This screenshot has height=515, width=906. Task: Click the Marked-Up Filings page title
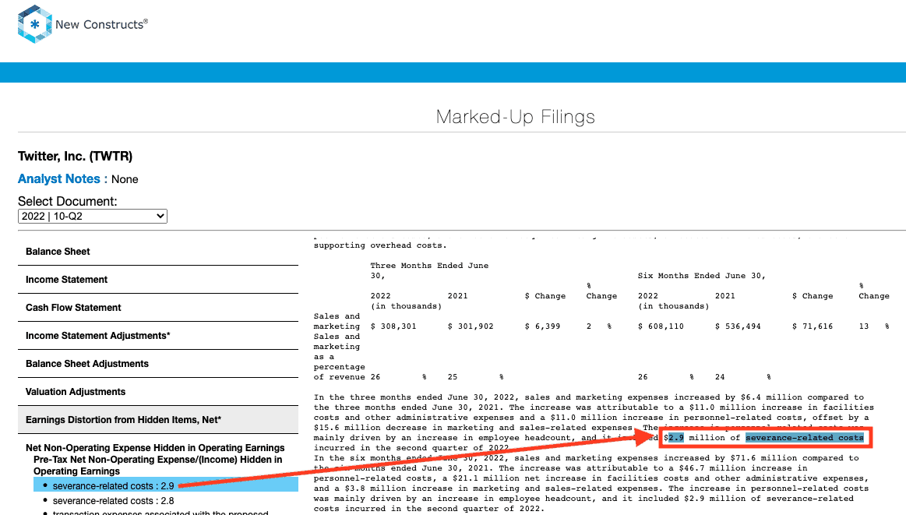[516, 117]
